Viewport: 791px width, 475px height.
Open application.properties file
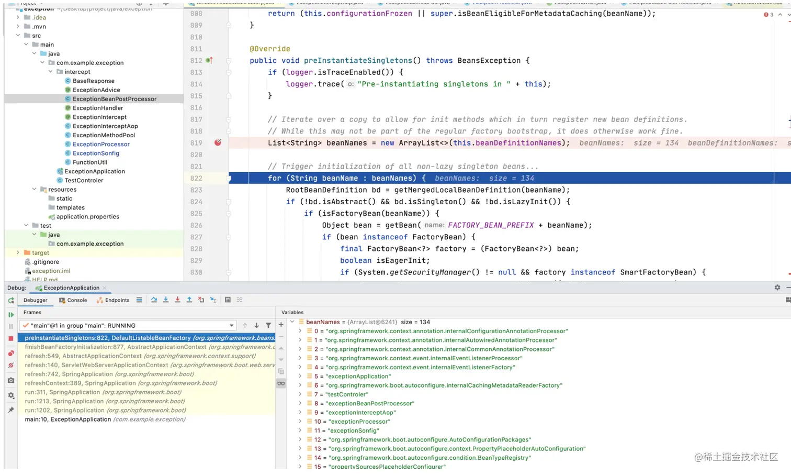coord(87,217)
